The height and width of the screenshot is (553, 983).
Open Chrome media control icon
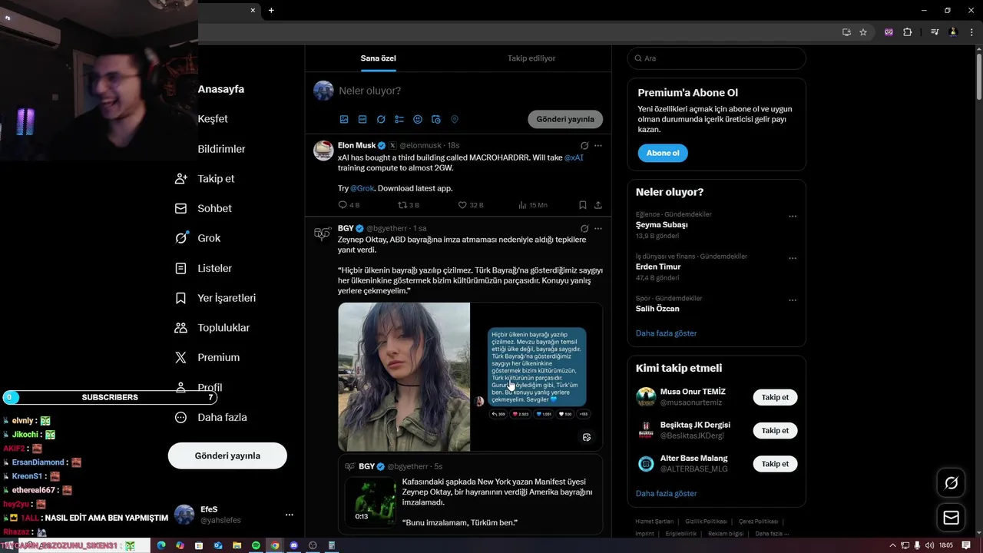pos(935,32)
